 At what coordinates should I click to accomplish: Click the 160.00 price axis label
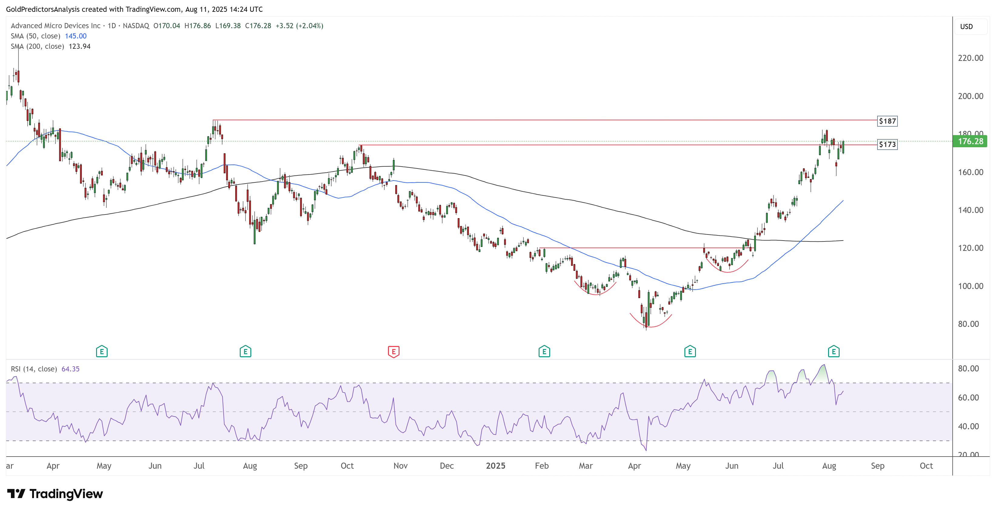(971, 172)
